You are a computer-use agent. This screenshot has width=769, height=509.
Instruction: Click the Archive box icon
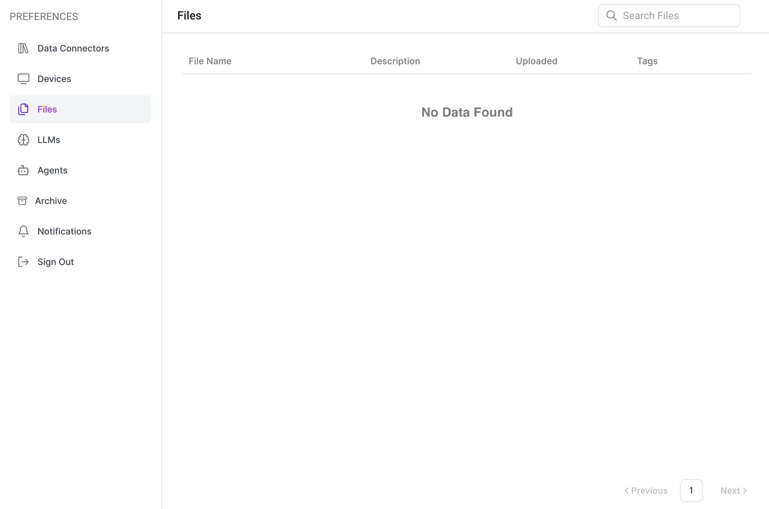[22, 201]
